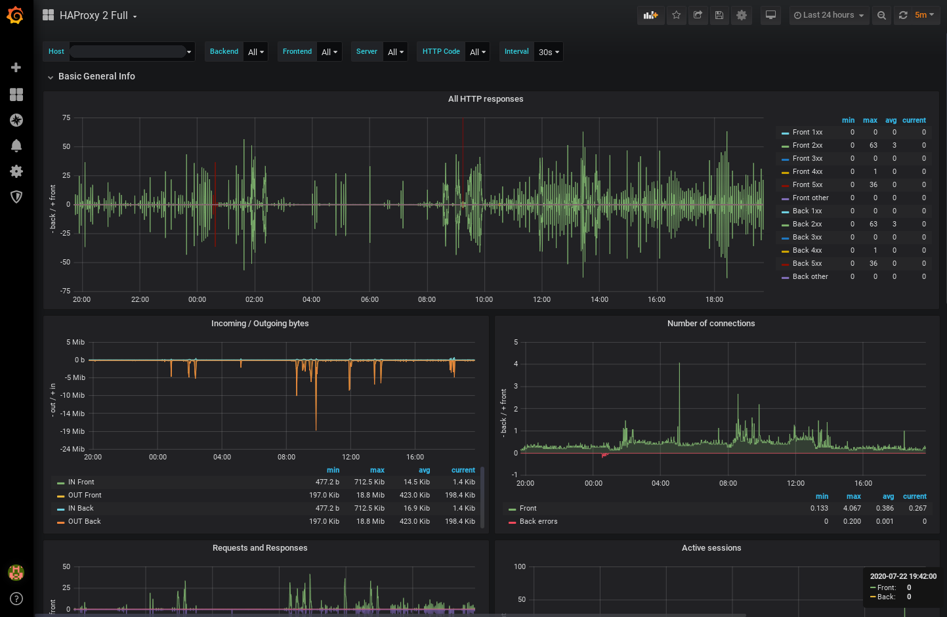This screenshot has height=617, width=947.
Task: Click the All HTTP responses panel title
Action: coord(486,99)
